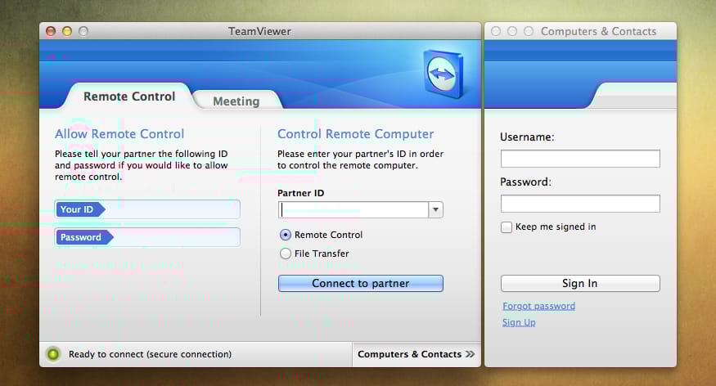Minimize the TeamViewer window with yellow button

(67, 31)
